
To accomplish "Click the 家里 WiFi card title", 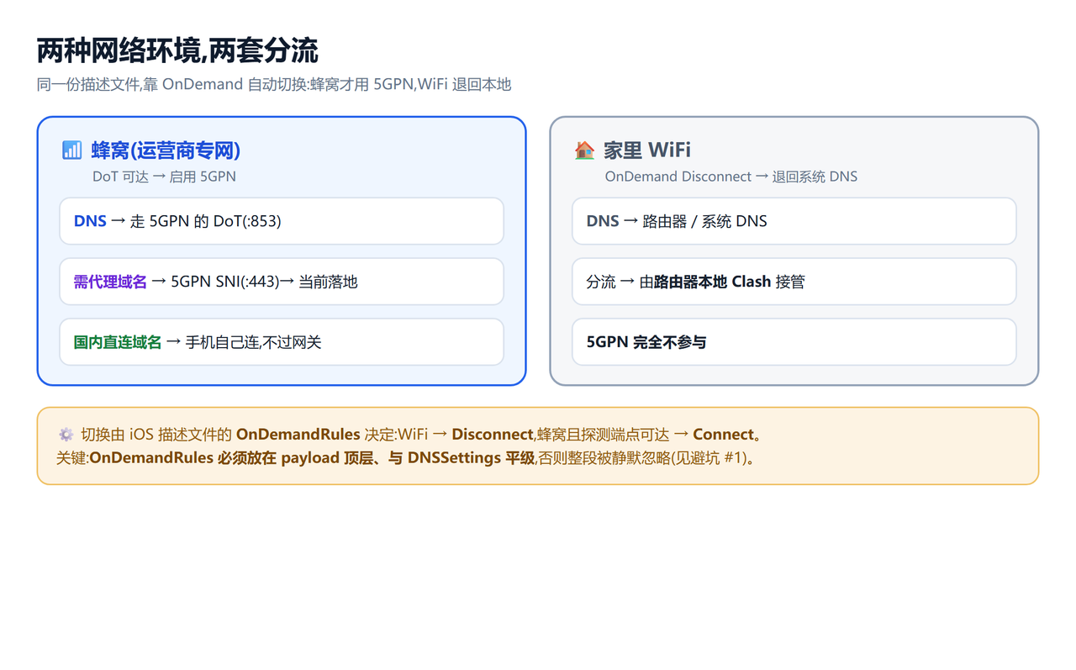I will pos(647,150).
